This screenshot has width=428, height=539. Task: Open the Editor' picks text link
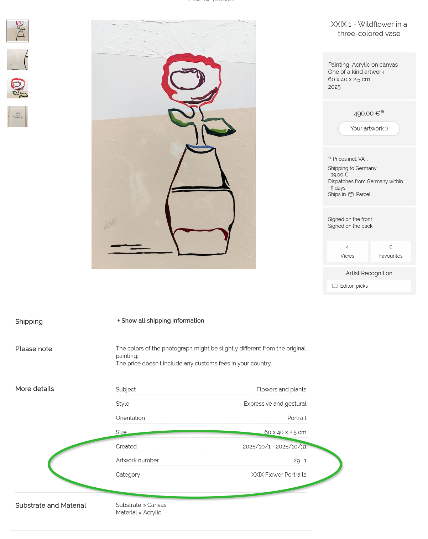354,286
